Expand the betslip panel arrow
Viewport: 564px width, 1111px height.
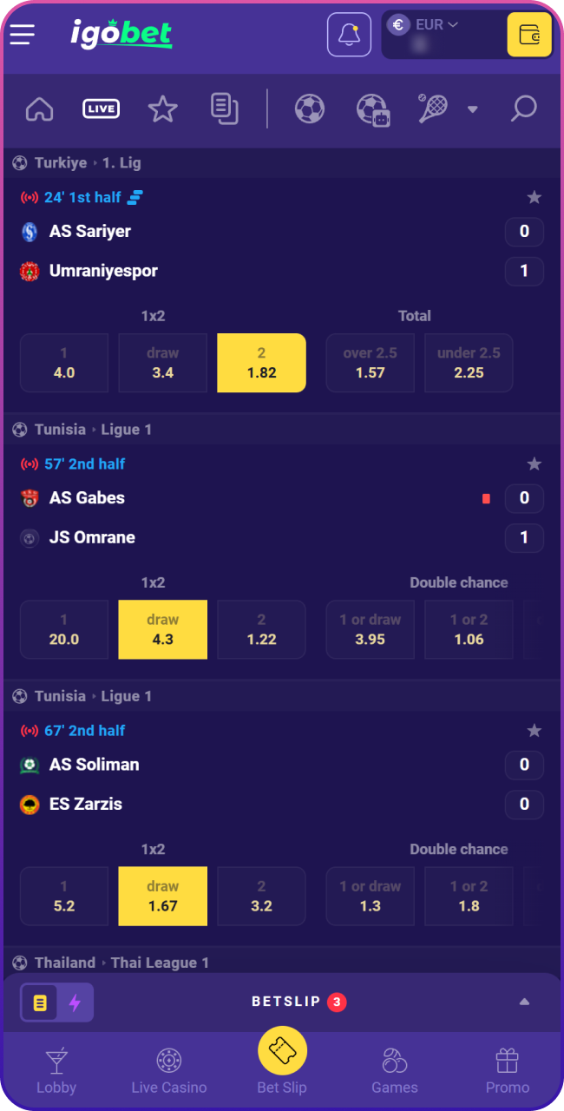click(524, 1002)
